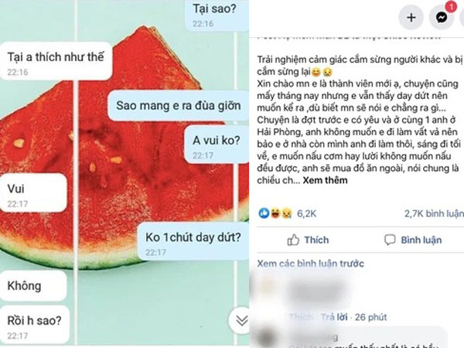Open the Messenger icon with notification
Image resolution: width=464 pixels, height=348 pixels.
tap(442, 18)
